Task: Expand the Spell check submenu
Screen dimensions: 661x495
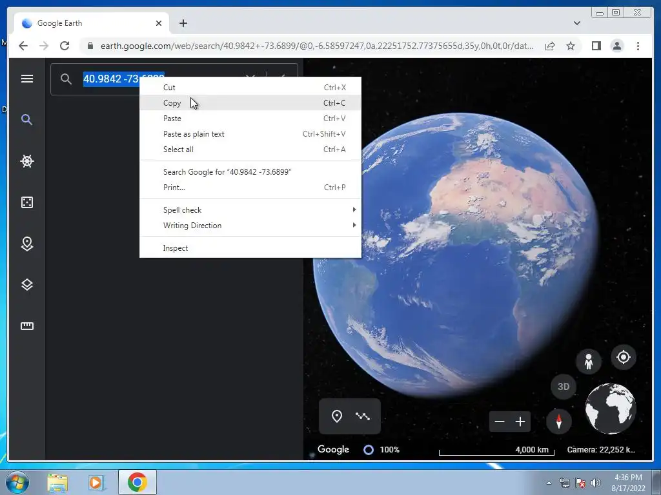Action: [250, 210]
